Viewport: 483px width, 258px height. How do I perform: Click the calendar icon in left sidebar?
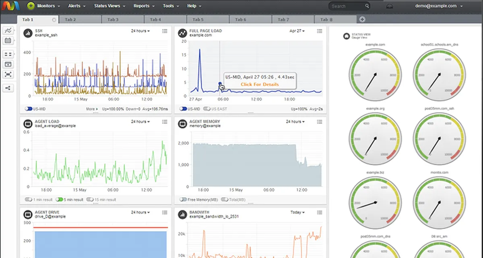point(8,41)
